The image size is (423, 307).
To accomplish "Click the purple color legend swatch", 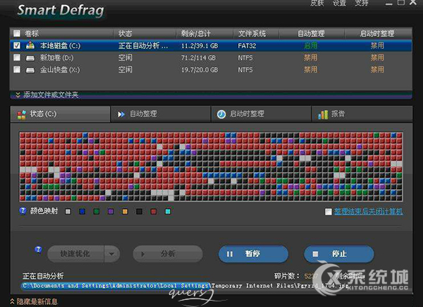I will 111,212.
